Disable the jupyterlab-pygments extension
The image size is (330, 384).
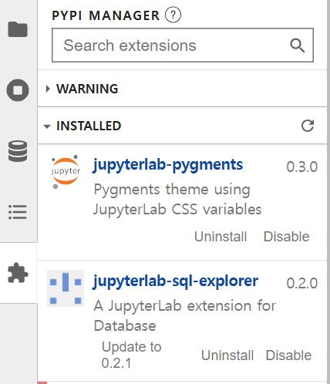coord(287,237)
